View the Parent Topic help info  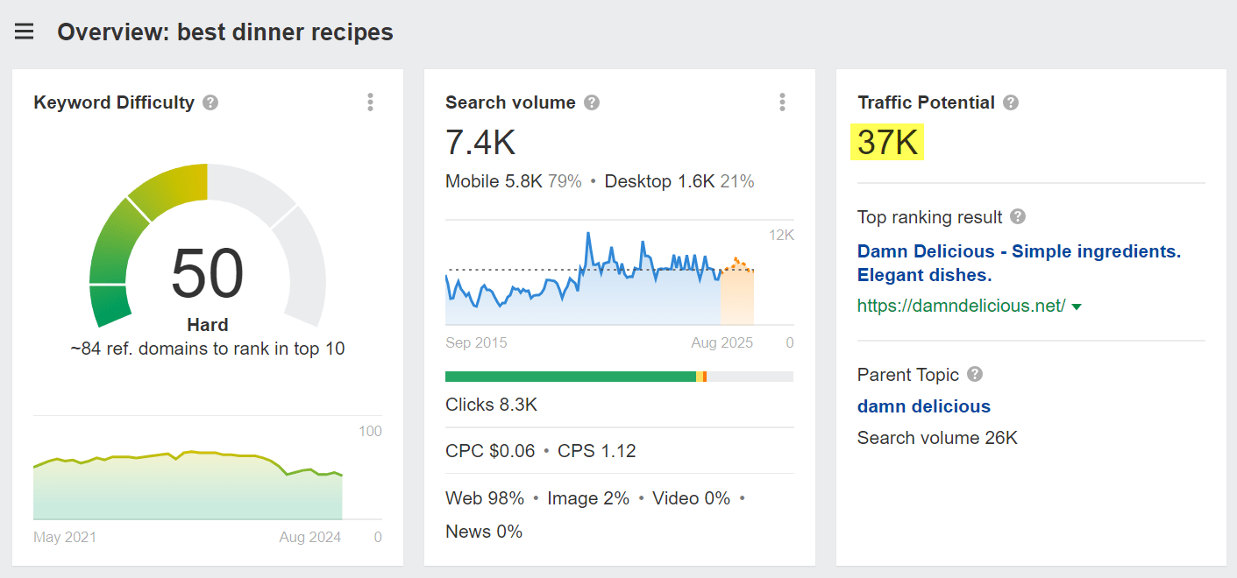click(x=975, y=375)
